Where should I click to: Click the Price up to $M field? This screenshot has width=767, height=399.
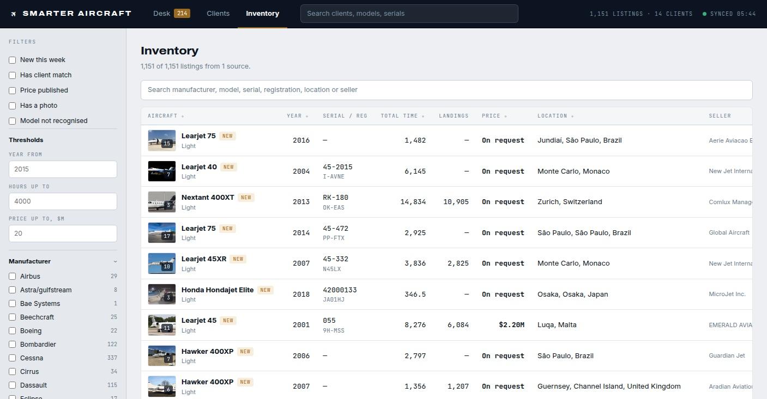(63, 234)
